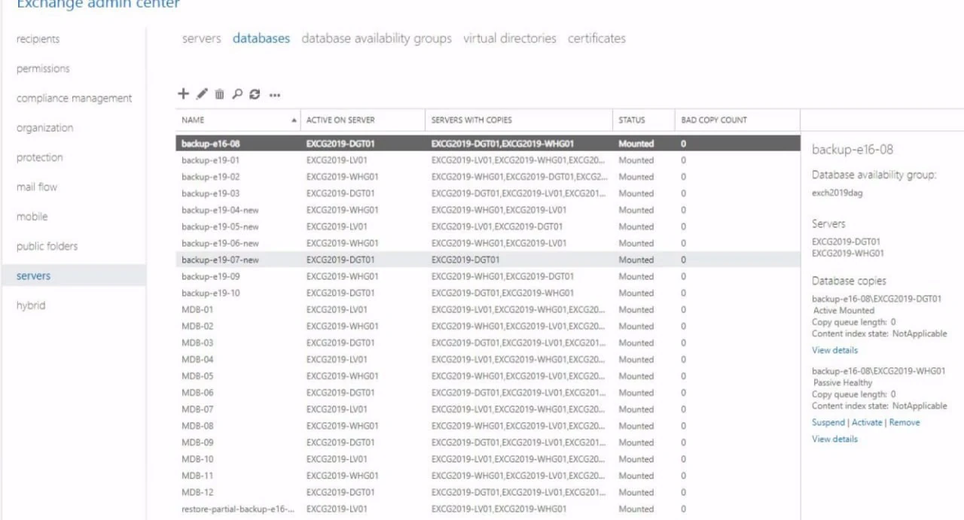Image resolution: width=964 pixels, height=520 pixels.
Task: Select backup-e19-10 database row
Action: point(488,293)
